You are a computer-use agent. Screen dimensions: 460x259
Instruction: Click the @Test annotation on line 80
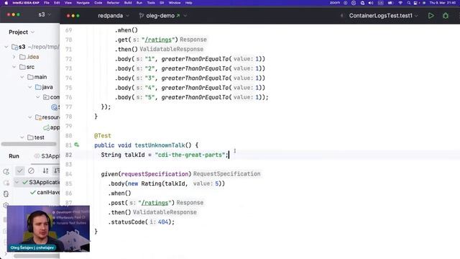pyautogui.click(x=103, y=135)
